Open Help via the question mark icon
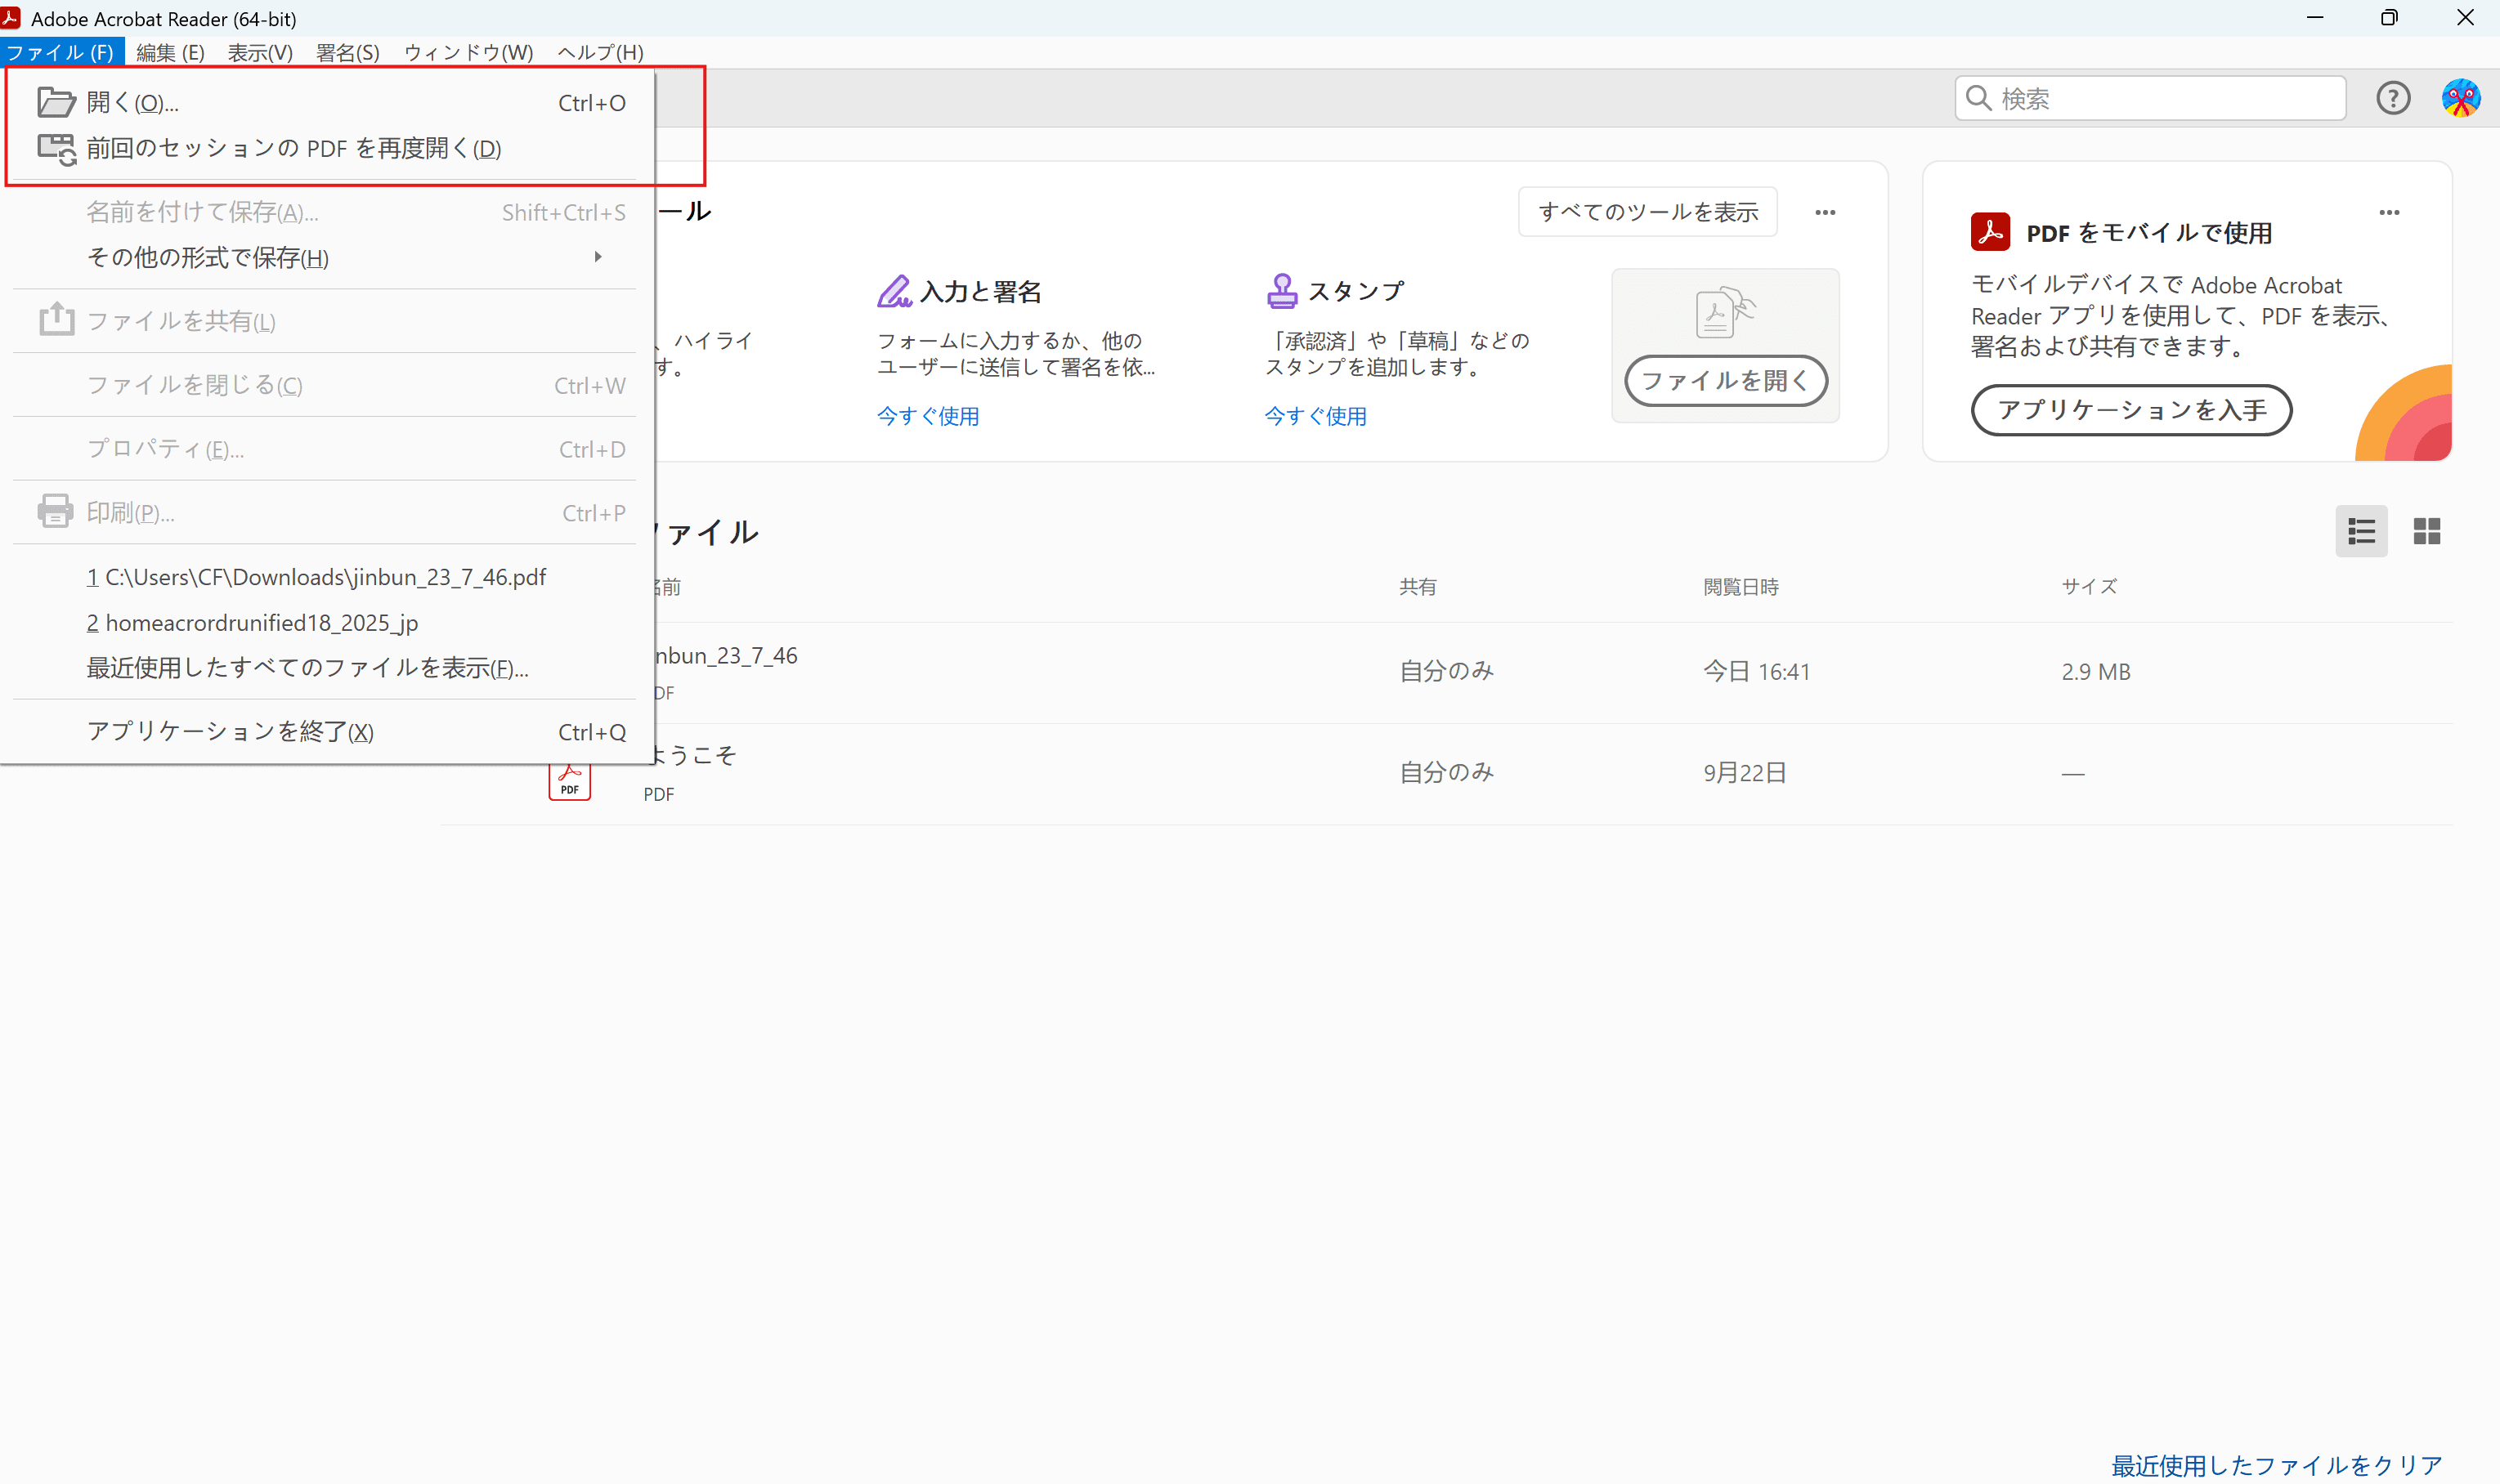Image resolution: width=2500 pixels, height=1484 pixels. tap(2393, 97)
